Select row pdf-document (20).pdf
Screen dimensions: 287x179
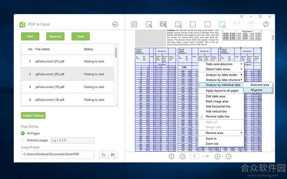pyautogui.click(x=67, y=74)
